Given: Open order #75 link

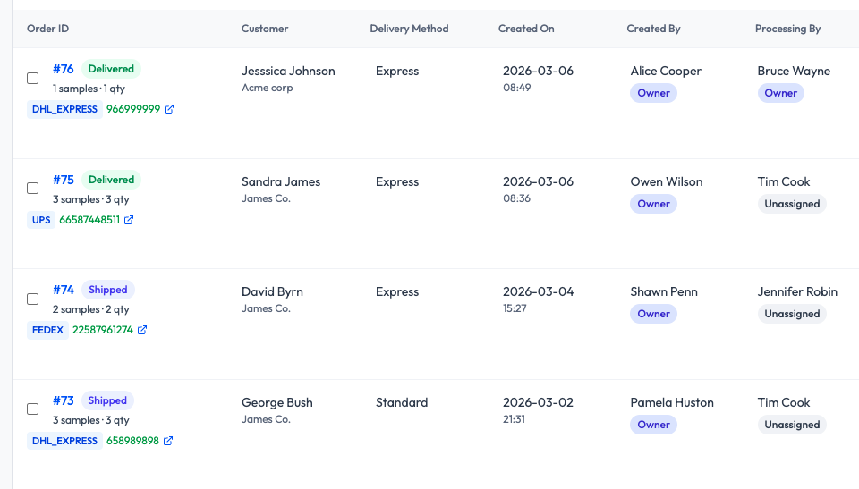Looking at the screenshot, I should pos(64,180).
